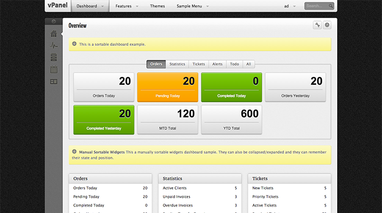
Task: Collapse the sidebar using top arrow toggle
Action: 53,21
